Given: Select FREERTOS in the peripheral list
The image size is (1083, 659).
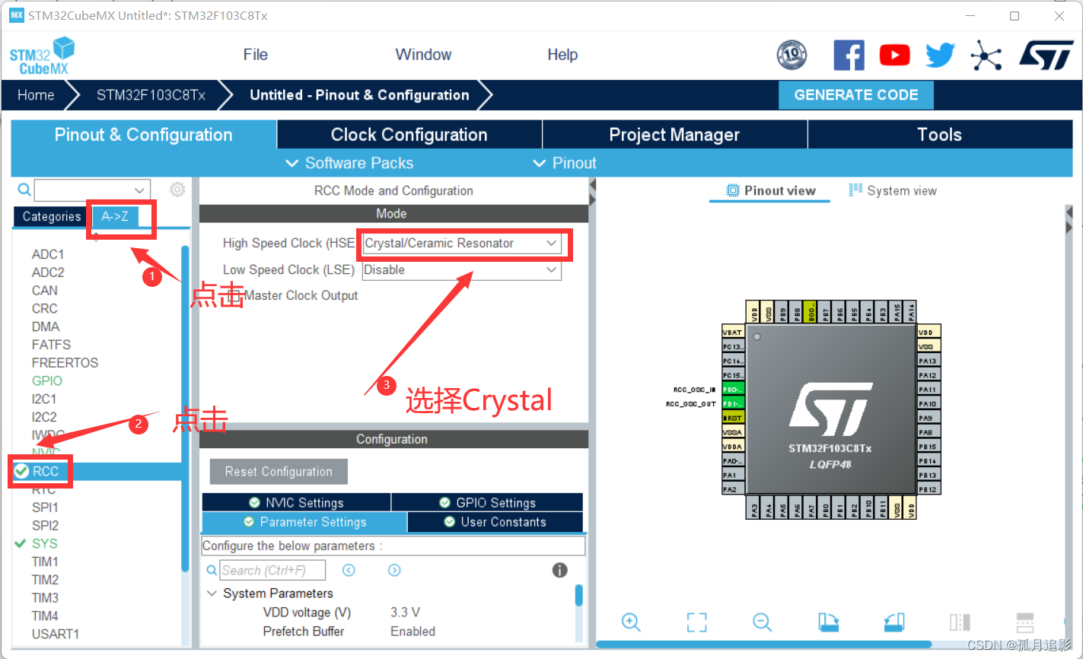Looking at the screenshot, I should [65, 363].
